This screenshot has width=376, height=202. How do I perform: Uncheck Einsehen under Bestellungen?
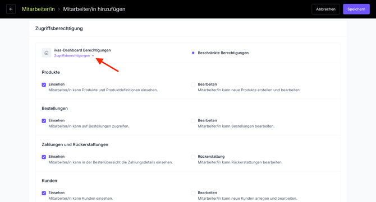pos(44,121)
